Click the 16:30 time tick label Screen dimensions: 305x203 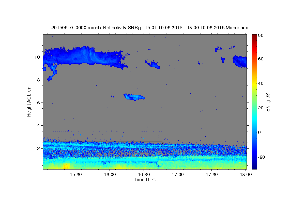(x=144, y=175)
